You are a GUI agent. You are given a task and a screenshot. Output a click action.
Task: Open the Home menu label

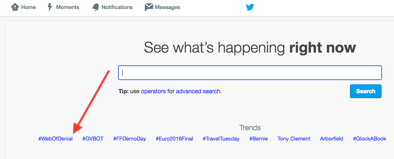(x=28, y=7)
